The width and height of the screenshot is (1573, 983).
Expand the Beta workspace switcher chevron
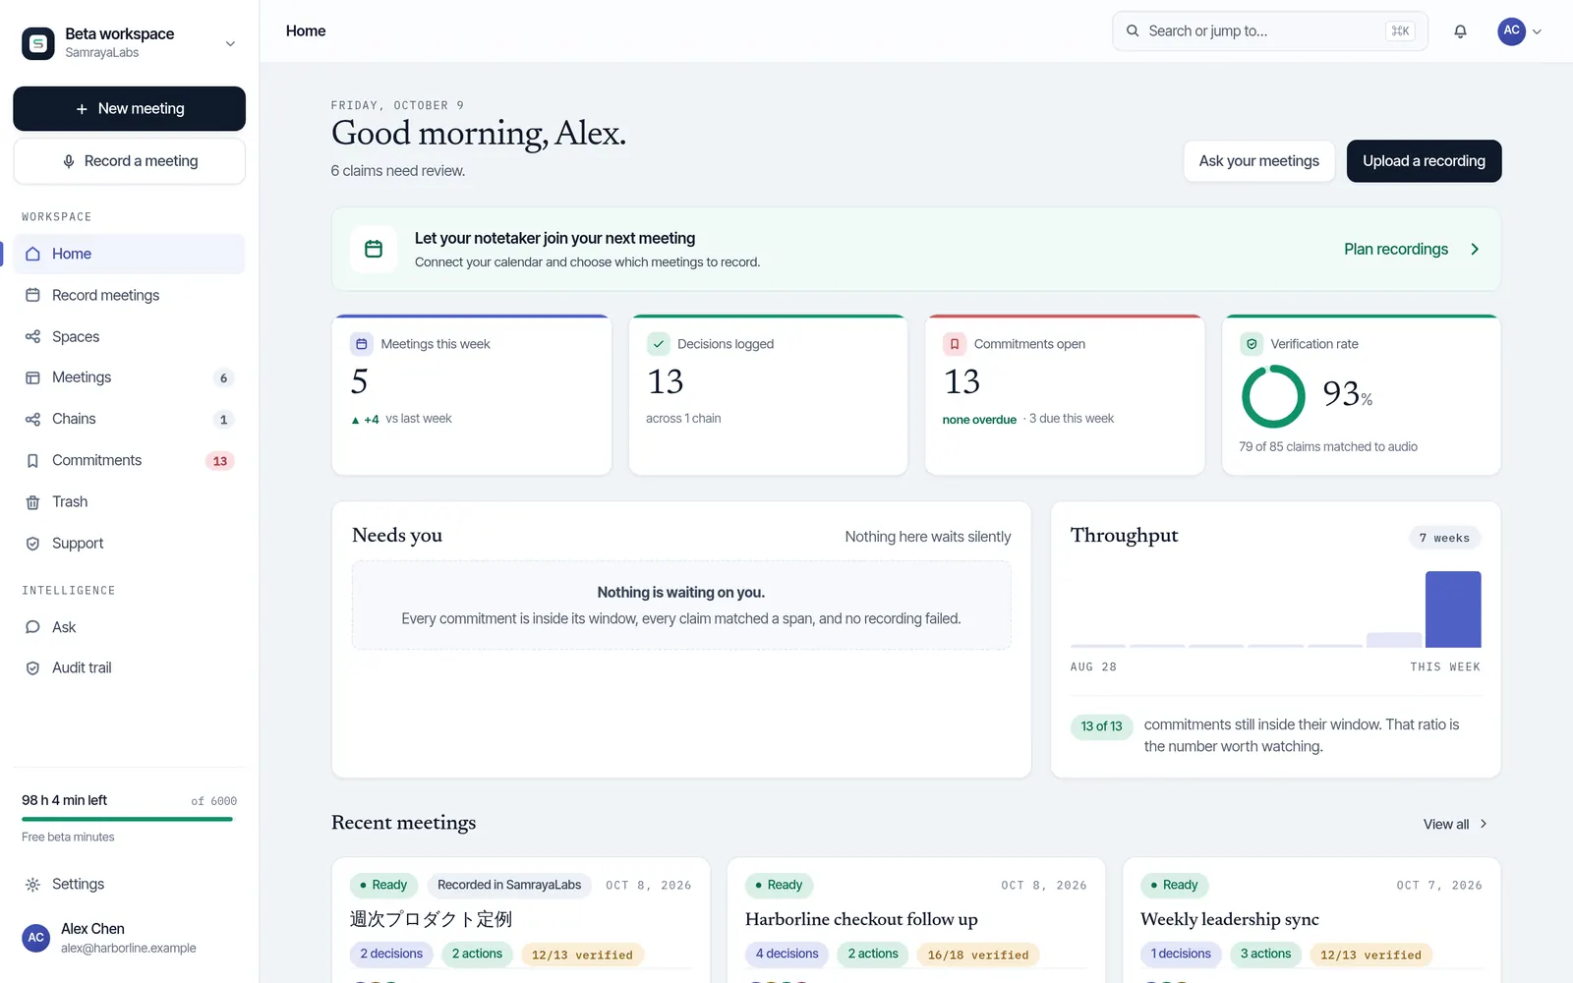[230, 43]
